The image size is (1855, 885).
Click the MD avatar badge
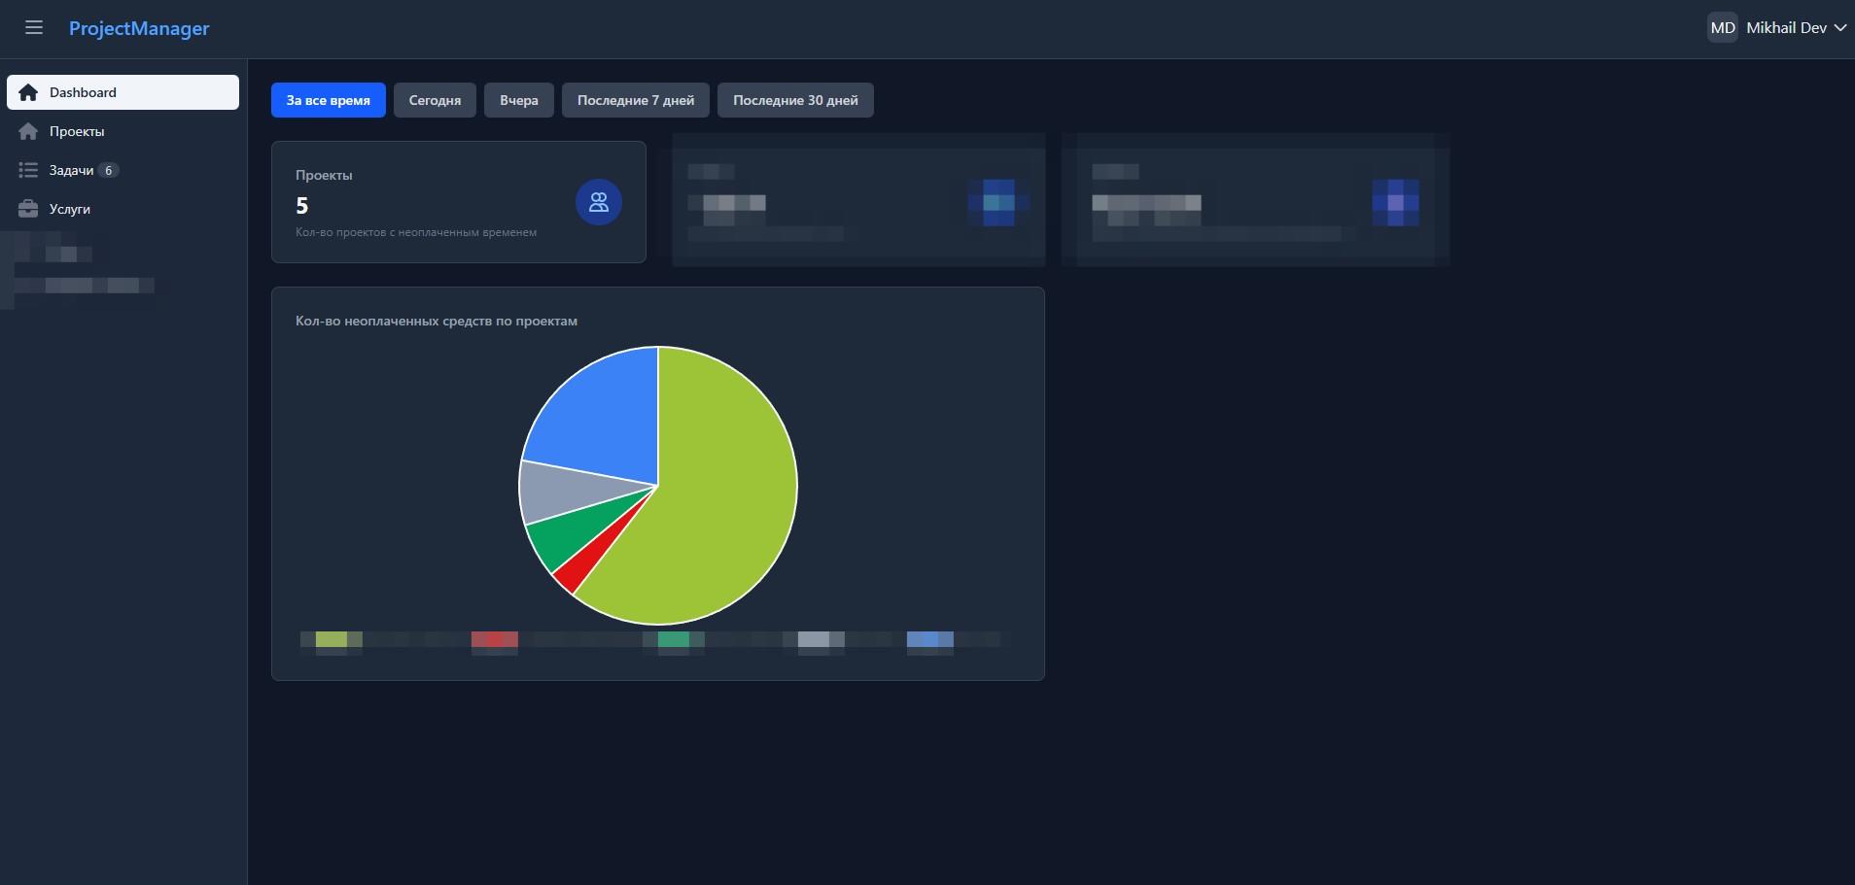tap(1722, 28)
